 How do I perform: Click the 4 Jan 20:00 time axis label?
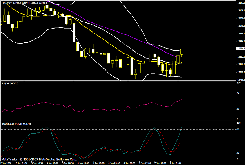(114, 163)
